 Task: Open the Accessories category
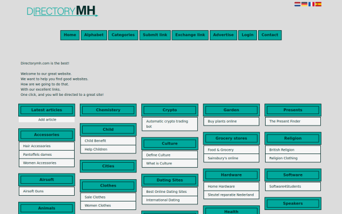[x=47, y=135]
